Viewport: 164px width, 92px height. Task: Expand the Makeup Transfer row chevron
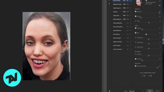tap(130, 4)
